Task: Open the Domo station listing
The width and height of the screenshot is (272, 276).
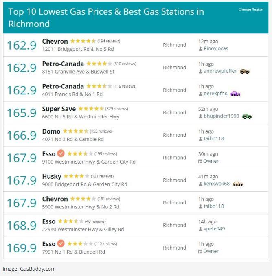Action: point(51,131)
